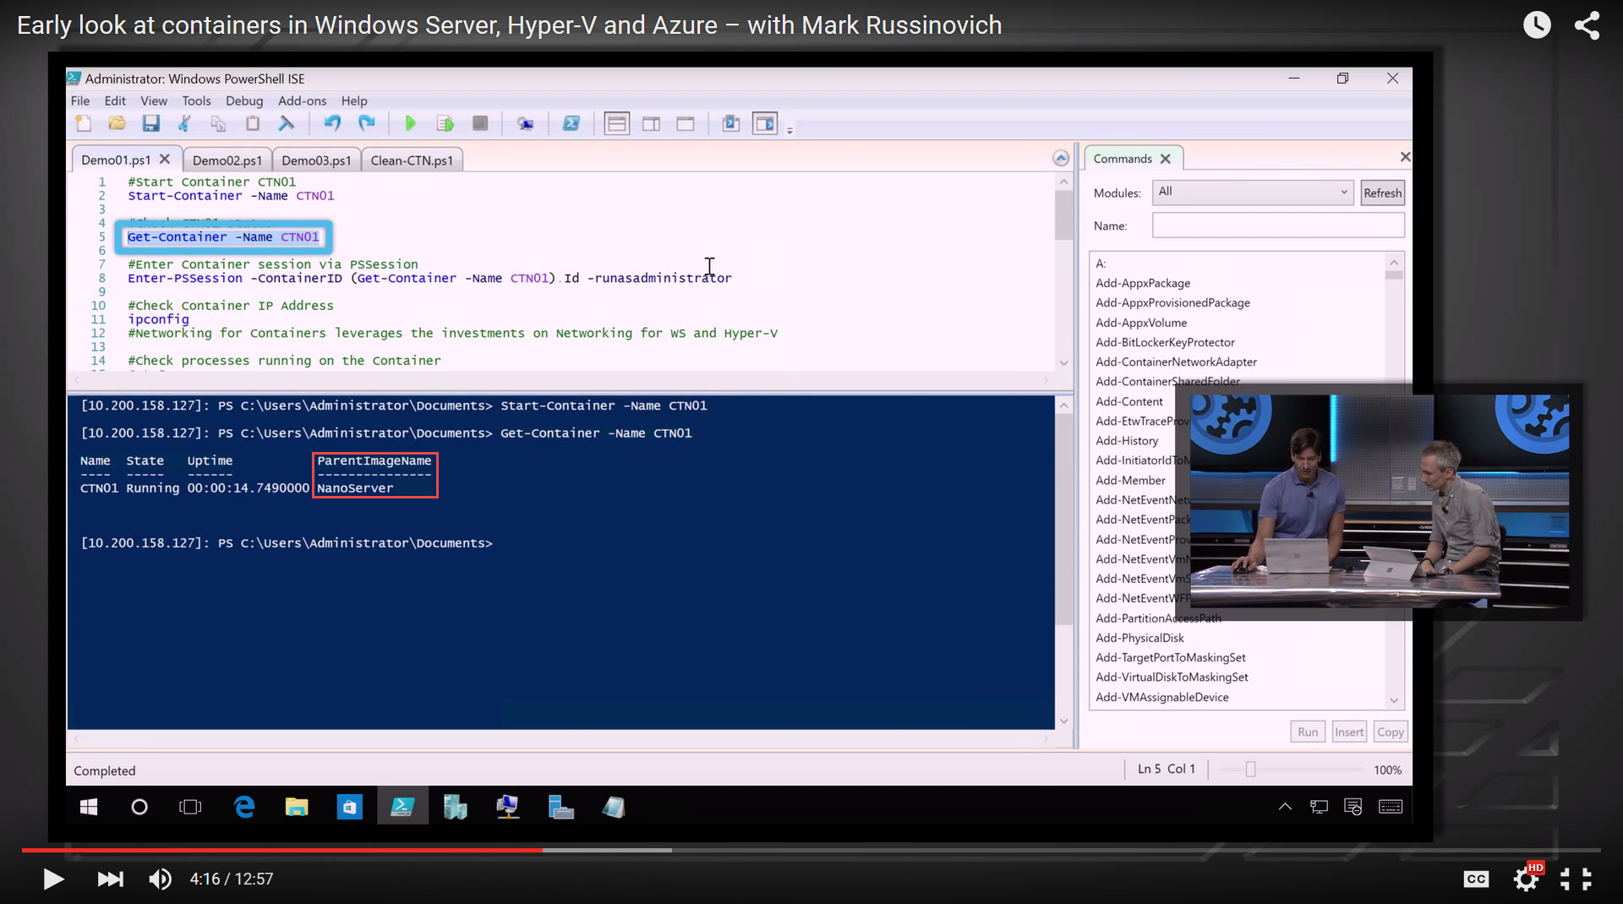Image resolution: width=1623 pixels, height=904 pixels.
Task: Open the Windows Start button
Action: coord(89,808)
